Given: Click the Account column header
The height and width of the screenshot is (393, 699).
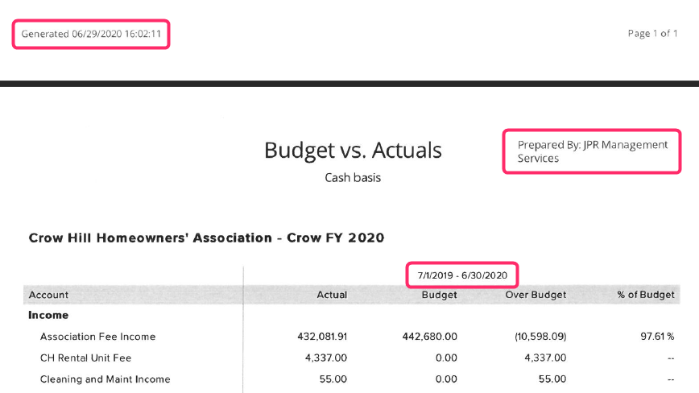Looking at the screenshot, I should [x=49, y=295].
